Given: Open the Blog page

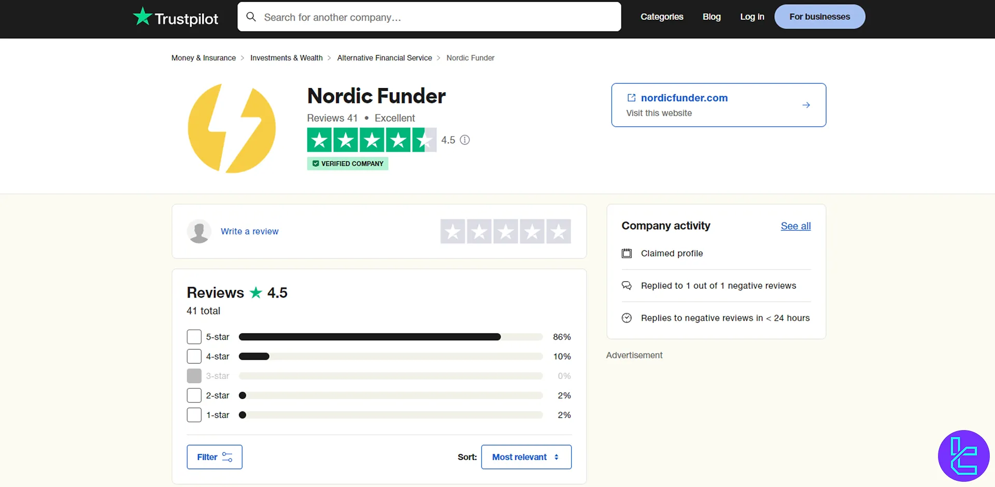Looking at the screenshot, I should (712, 17).
